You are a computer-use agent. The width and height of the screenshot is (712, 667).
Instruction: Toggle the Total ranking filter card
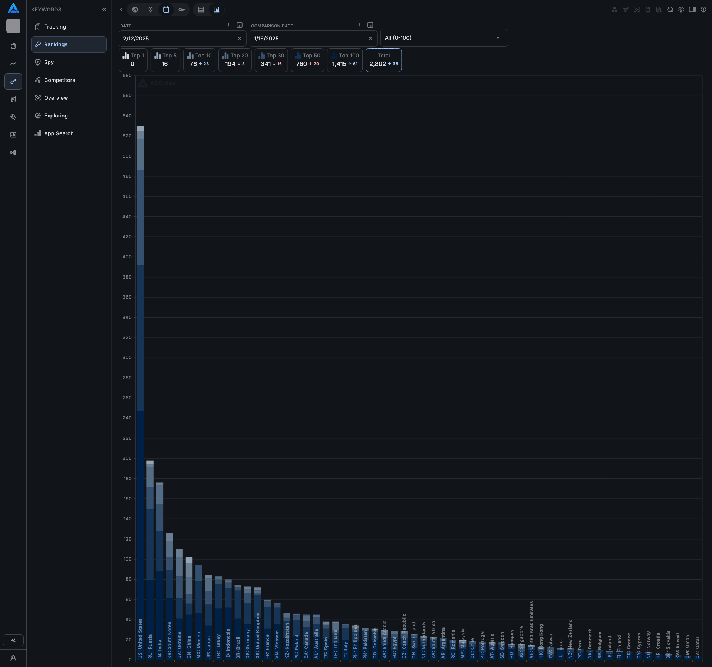point(383,60)
